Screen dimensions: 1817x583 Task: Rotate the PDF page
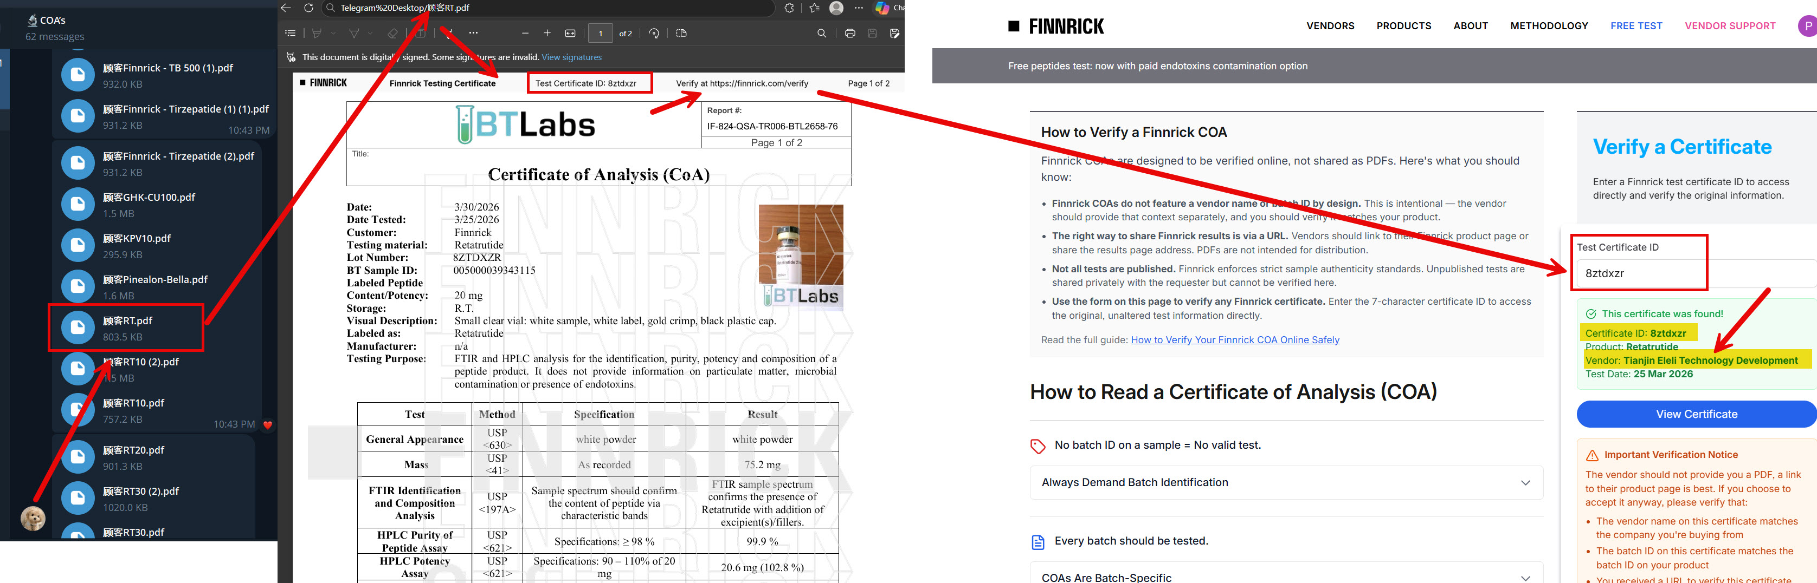(654, 33)
